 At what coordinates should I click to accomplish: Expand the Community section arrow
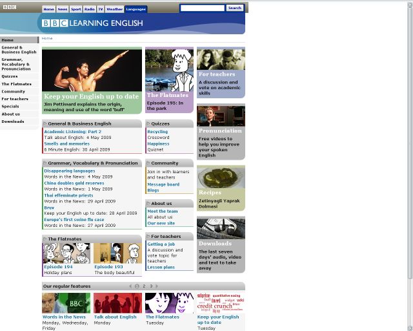click(148, 163)
